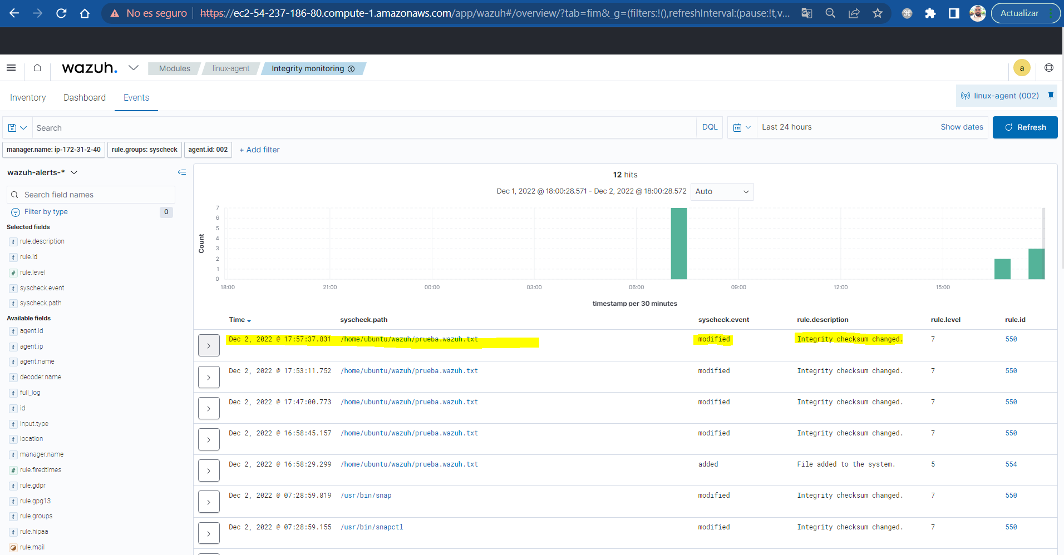
Task: Open the Auto interval dropdown on the histogram
Action: 722,191
